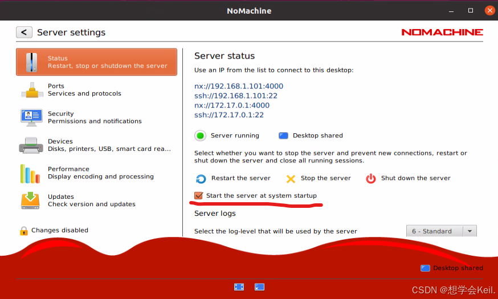Screen dimensions: 498x299
Task: Open the Security monitor icon
Action: (31, 117)
